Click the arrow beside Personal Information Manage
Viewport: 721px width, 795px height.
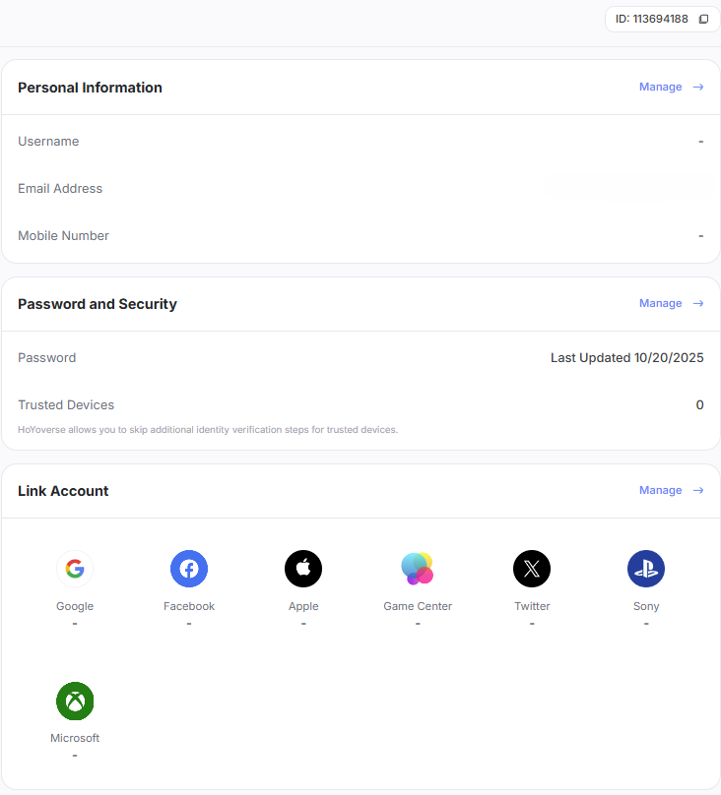(698, 87)
